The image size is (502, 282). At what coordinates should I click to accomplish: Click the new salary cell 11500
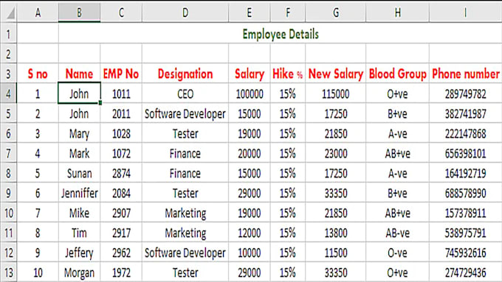pyautogui.click(x=335, y=253)
